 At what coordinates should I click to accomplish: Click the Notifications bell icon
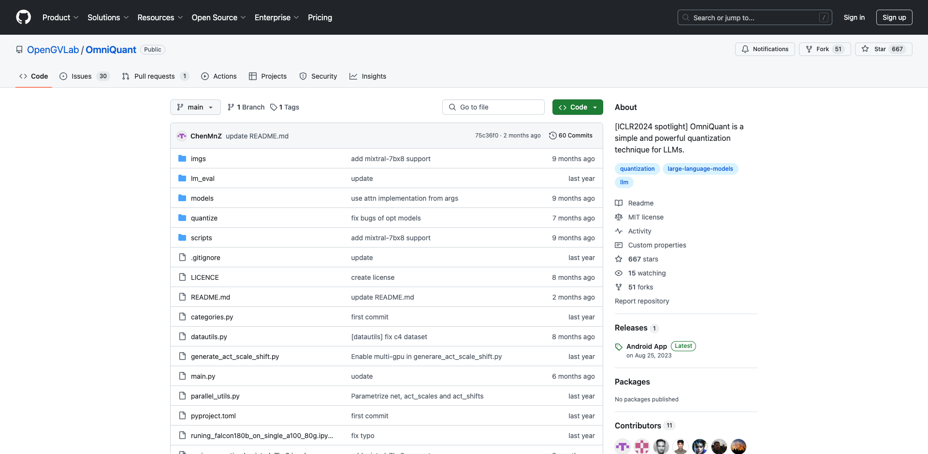[745, 49]
